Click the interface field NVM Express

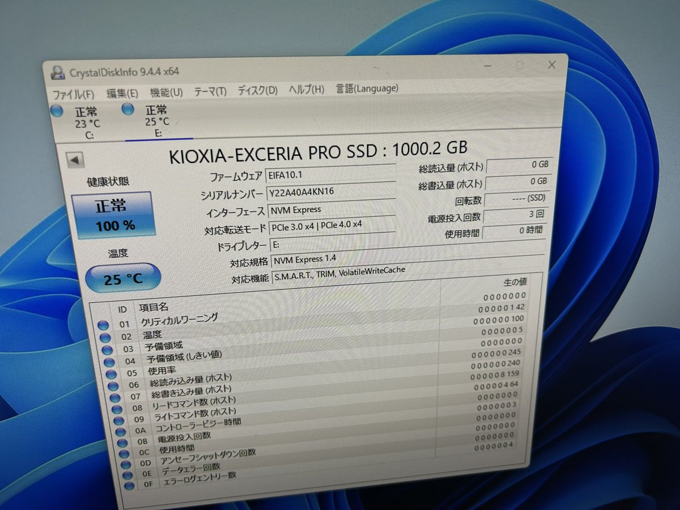point(331,209)
